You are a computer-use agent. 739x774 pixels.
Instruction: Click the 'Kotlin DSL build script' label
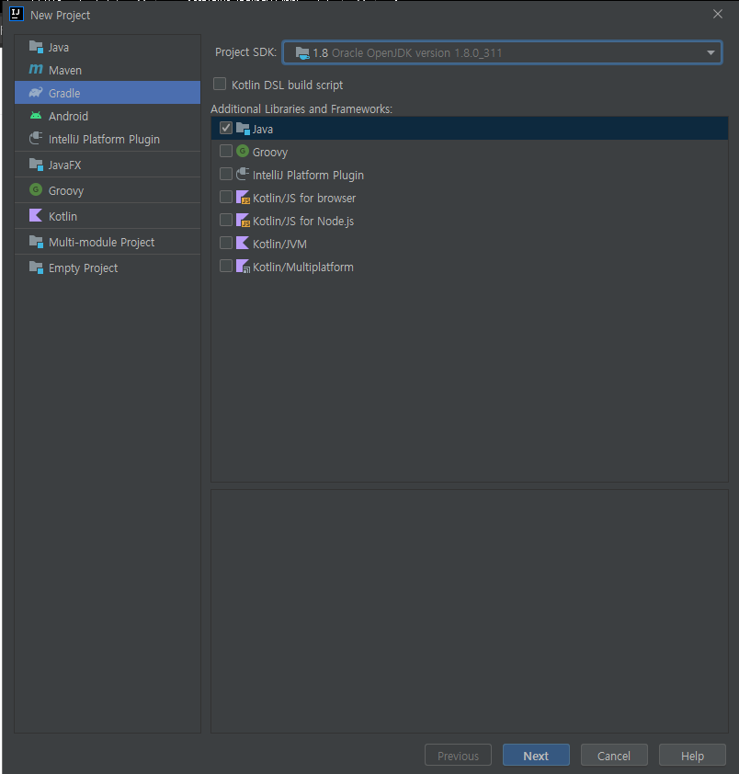point(288,85)
